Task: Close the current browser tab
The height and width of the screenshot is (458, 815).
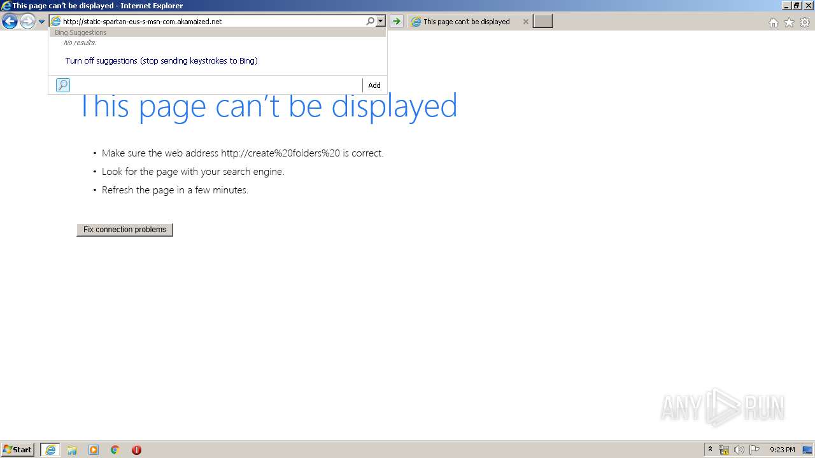Action: point(525,22)
